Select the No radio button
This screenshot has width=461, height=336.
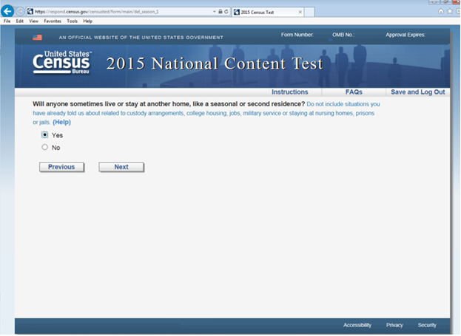tap(44, 147)
